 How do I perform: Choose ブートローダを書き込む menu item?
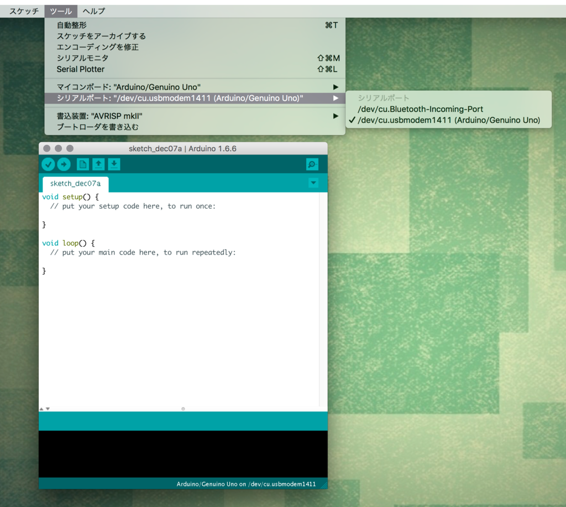pyautogui.click(x=195, y=127)
